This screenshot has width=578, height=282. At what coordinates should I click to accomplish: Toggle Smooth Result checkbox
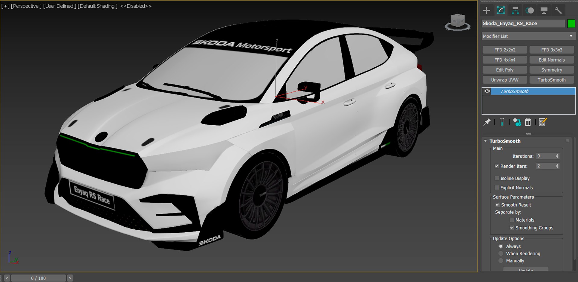click(x=497, y=205)
